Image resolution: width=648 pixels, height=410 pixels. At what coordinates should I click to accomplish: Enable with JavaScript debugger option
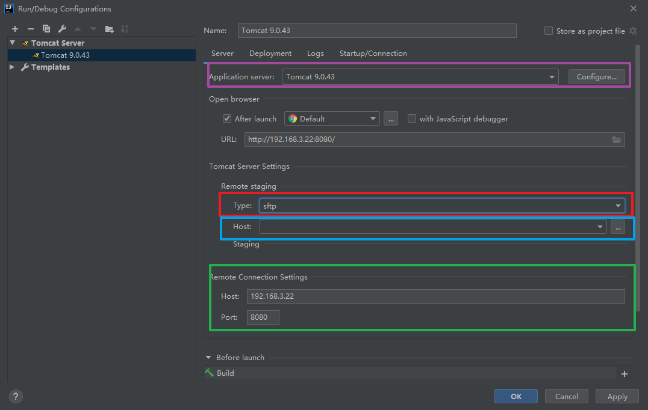click(x=411, y=119)
